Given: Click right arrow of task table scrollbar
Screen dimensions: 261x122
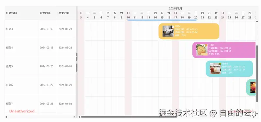Looking at the screenshot, I should click(x=74, y=117).
